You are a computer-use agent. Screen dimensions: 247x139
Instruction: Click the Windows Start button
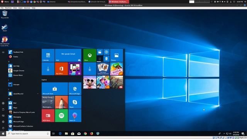(x=3, y=134)
